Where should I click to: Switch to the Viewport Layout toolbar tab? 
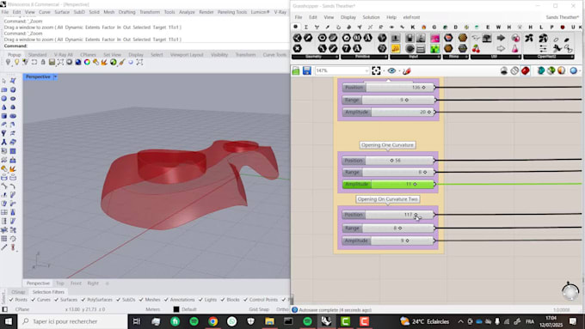click(187, 54)
